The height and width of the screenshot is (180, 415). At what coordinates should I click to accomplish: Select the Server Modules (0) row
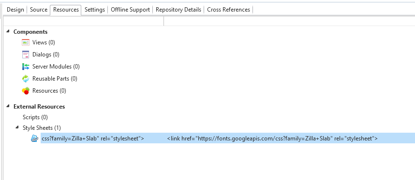pyautogui.click(x=56, y=67)
